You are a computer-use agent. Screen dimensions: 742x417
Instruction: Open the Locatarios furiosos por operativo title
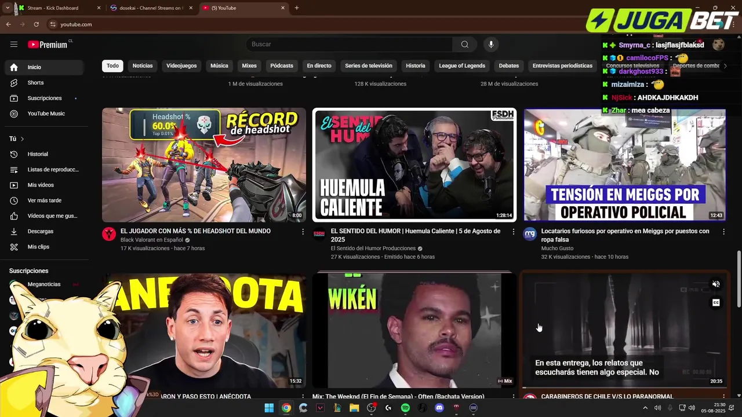coord(625,235)
